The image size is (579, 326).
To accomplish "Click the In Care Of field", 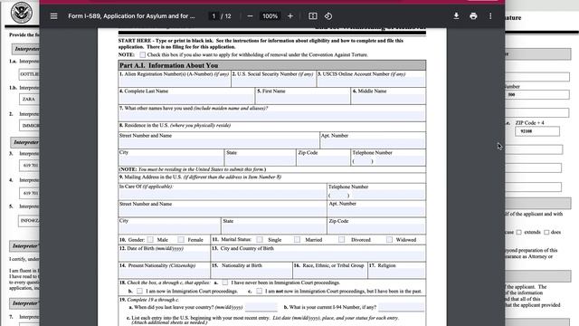I will click(223, 195).
